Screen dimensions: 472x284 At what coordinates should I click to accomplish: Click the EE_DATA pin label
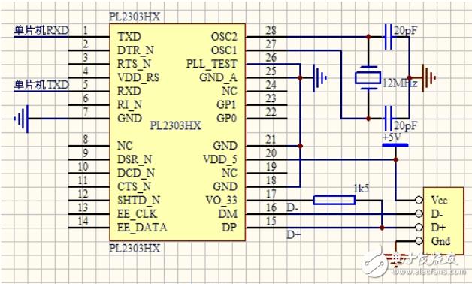click(x=142, y=228)
